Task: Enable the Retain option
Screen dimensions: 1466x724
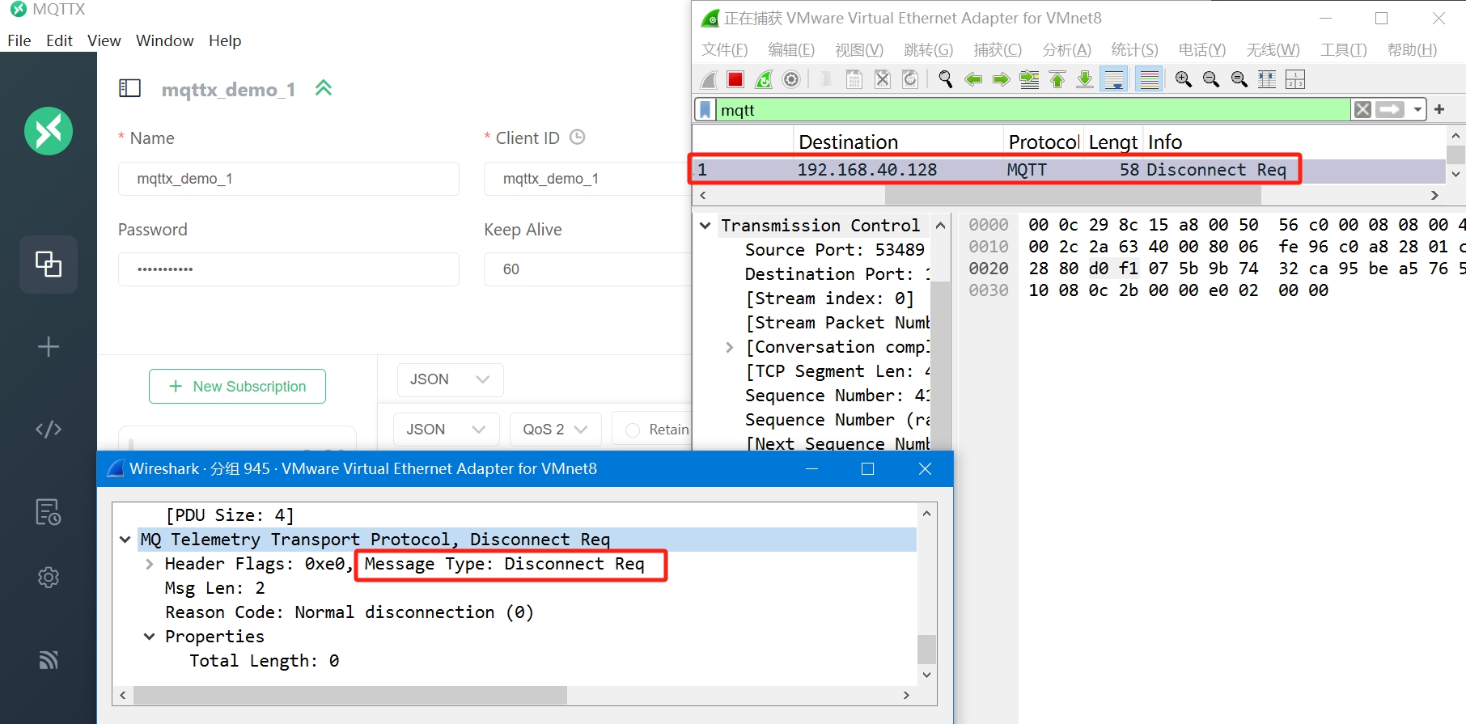Action: point(633,430)
